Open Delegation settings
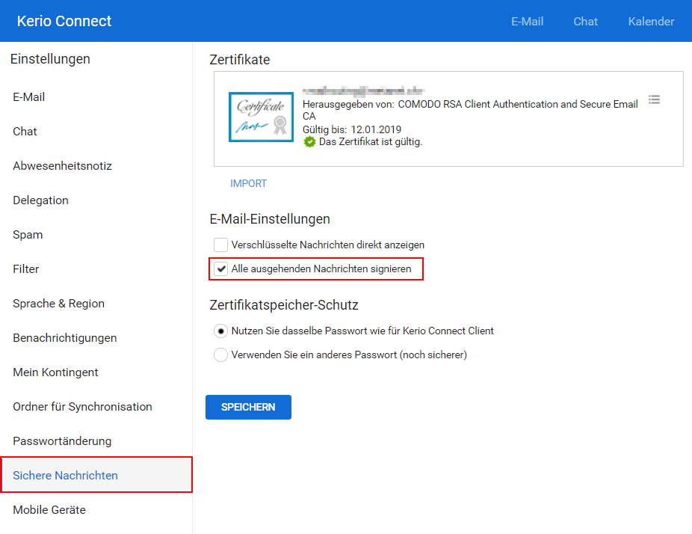This screenshot has width=692, height=534. pos(40,200)
